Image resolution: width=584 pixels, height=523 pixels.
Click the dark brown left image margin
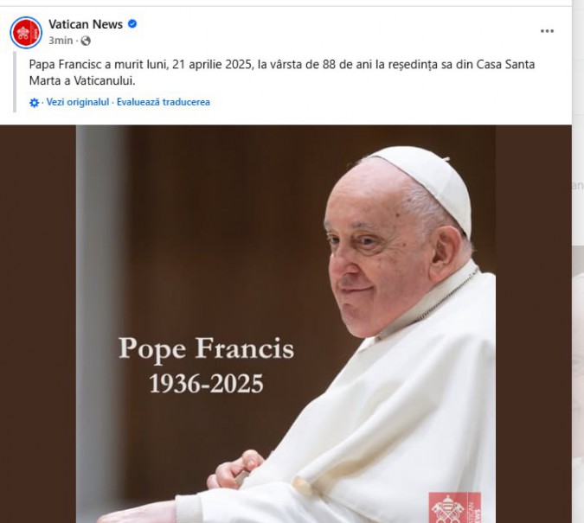(38, 324)
